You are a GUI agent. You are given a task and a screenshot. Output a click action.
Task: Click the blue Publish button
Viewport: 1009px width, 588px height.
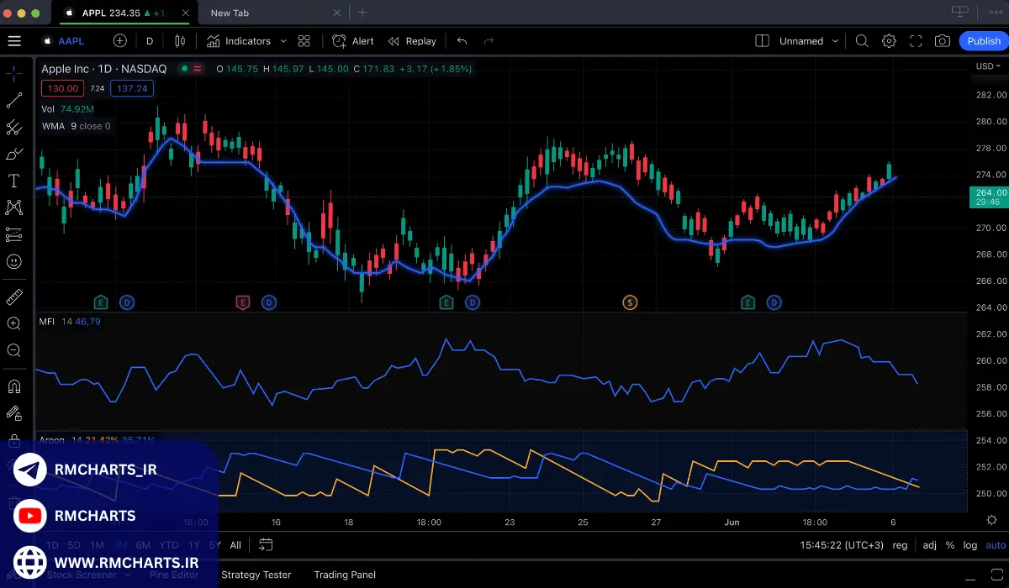pos(983,41)
